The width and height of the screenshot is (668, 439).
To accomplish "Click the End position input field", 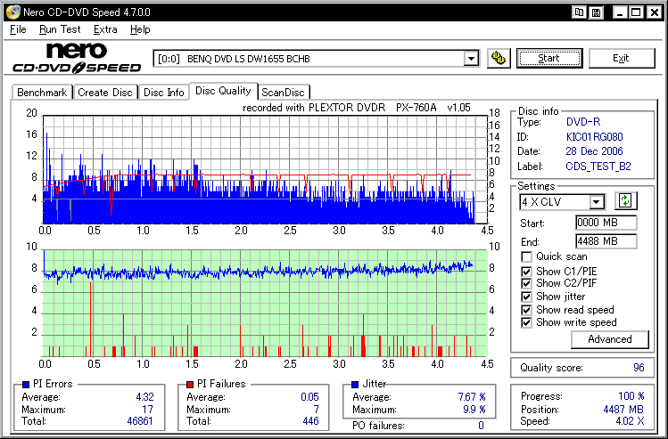I will point(605,241).
